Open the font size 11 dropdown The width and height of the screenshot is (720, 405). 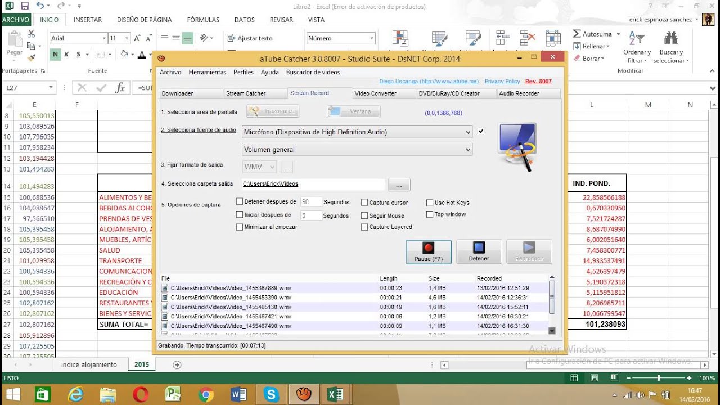(127, 38)
